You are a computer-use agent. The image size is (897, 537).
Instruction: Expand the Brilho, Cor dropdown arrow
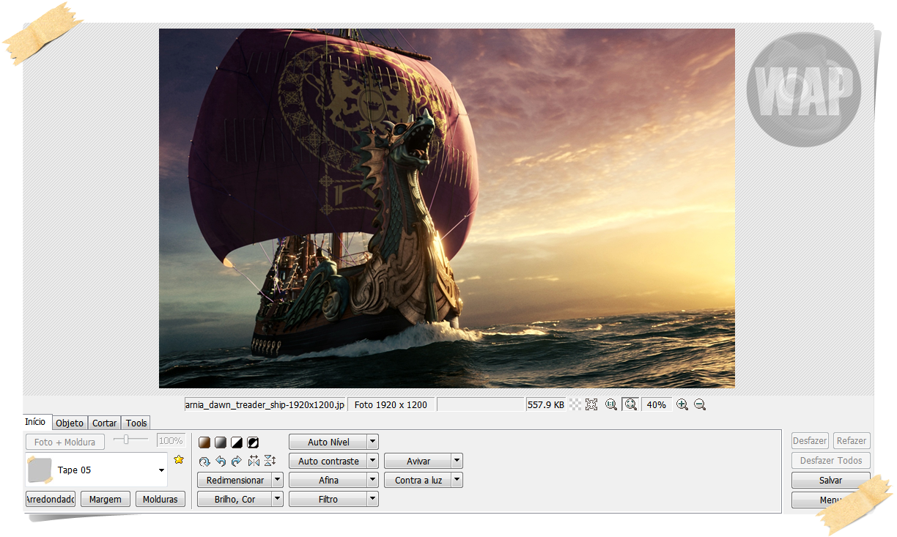click(278, 499)
